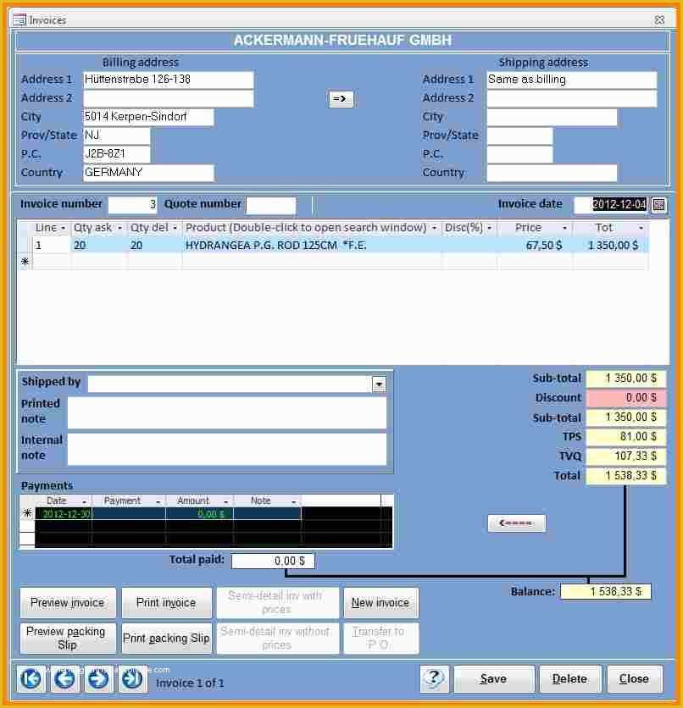Go to the previous invoice record
This screenshot has width=683, height=708.
[x=65, y=678]
